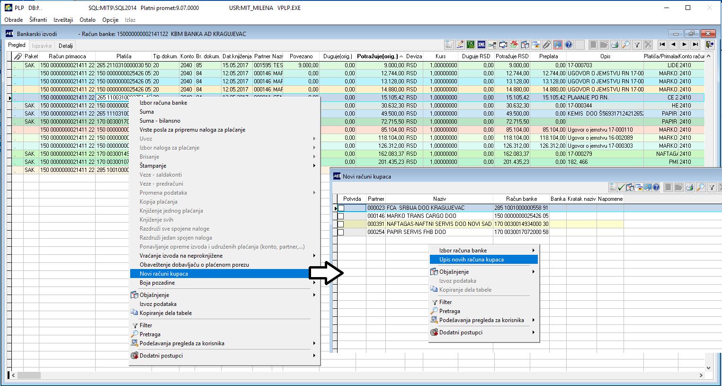
Task: Open the Obrade menu
Action: pos(14,20)
